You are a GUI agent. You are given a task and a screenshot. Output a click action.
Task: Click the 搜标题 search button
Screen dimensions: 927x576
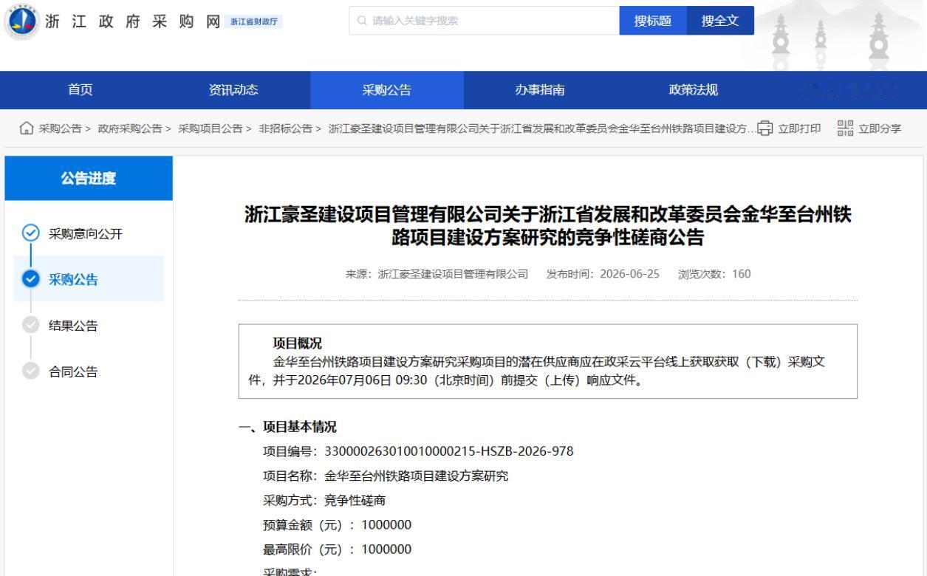point(653,21)
